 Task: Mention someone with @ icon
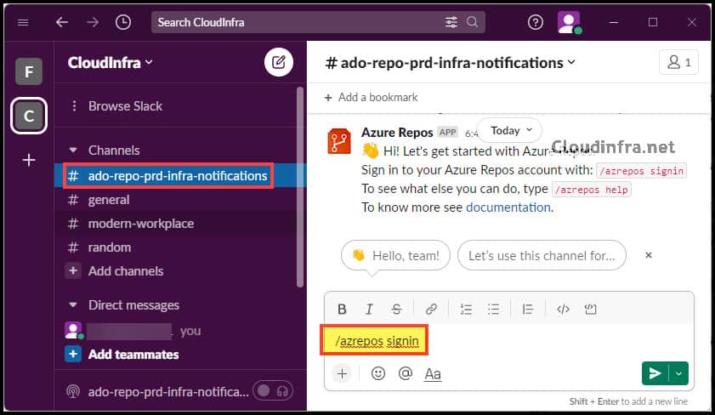tap(406, 373)
